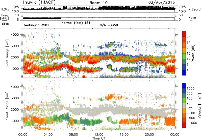
Task: Click the 'N/A -3350' CPID entry
Action: pos(109,25)
